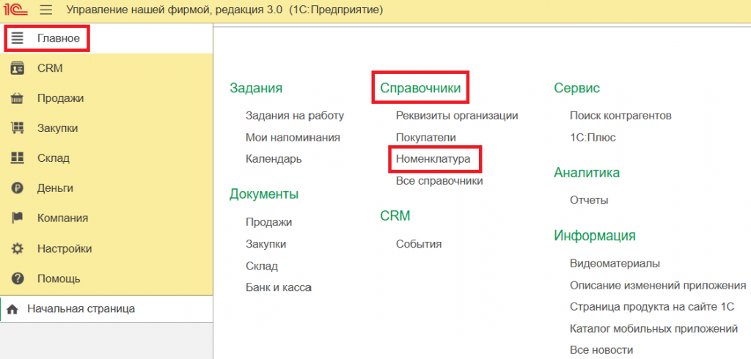Open Покупатели directory link

426,138
